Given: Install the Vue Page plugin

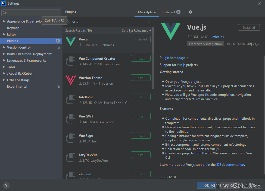Looking at the screenshot, I should 141,135.
